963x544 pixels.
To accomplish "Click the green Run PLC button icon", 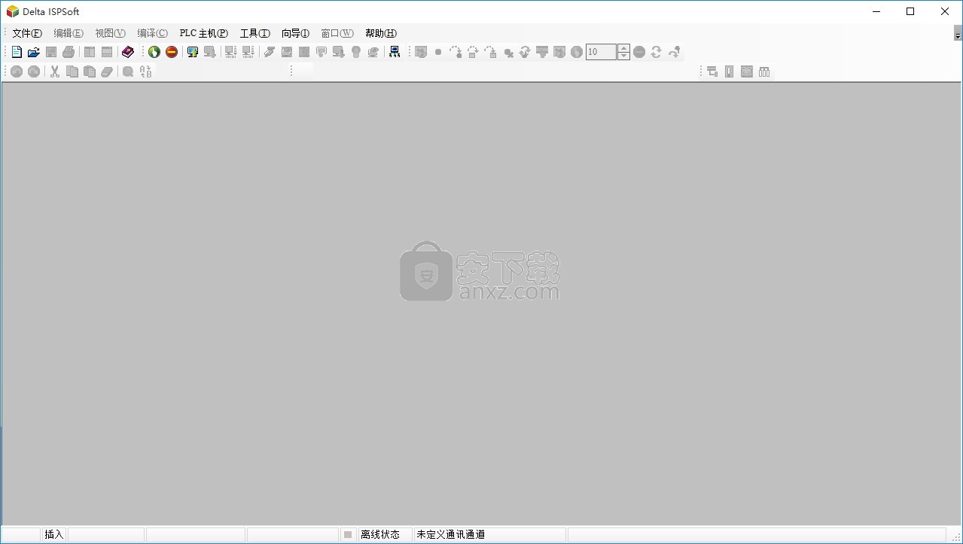I will [154, 52].
